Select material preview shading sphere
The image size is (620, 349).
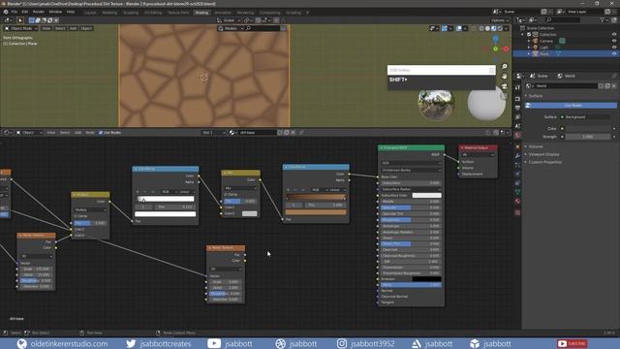click(x=494, y=28)
